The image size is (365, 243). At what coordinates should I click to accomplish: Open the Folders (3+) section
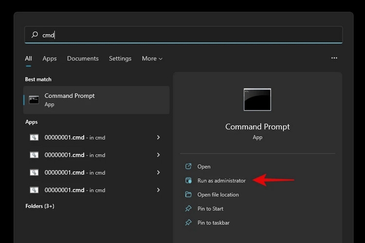pos(40,206)
